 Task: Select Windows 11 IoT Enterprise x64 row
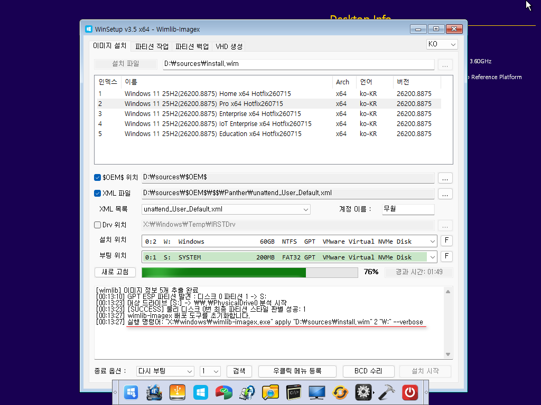(269, 123)
